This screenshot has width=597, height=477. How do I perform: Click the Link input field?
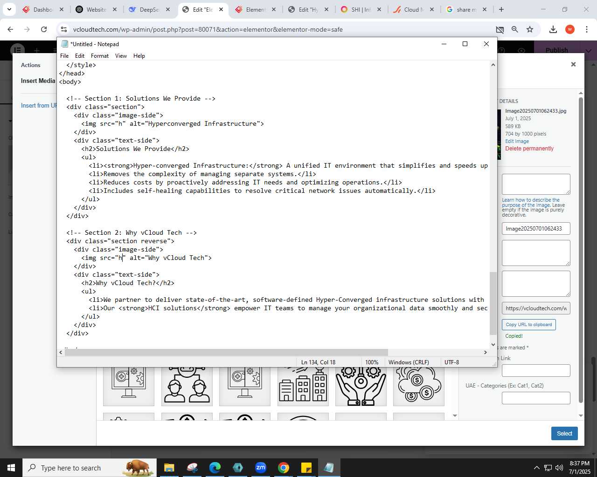tap(536, 370)
